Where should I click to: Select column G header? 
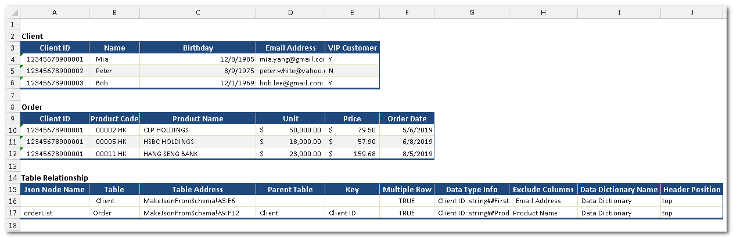click(471, 12)
